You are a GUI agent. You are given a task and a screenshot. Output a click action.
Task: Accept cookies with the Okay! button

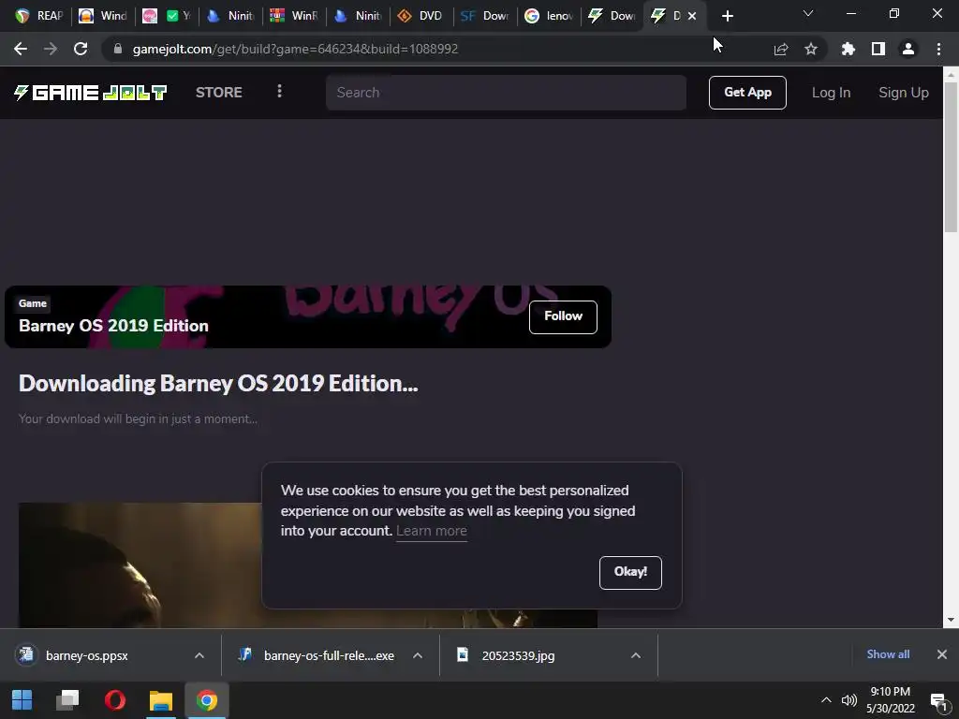tap(630, 572)
